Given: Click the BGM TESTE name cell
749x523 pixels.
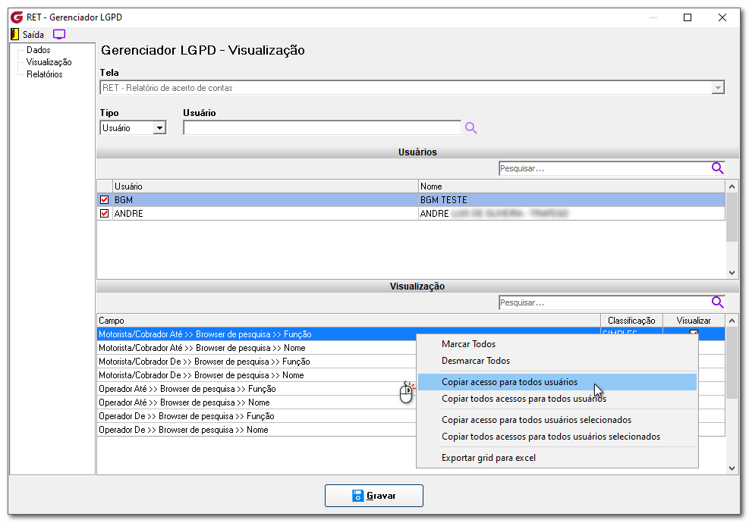Looking at the screenshot, I should click(571, 200).
